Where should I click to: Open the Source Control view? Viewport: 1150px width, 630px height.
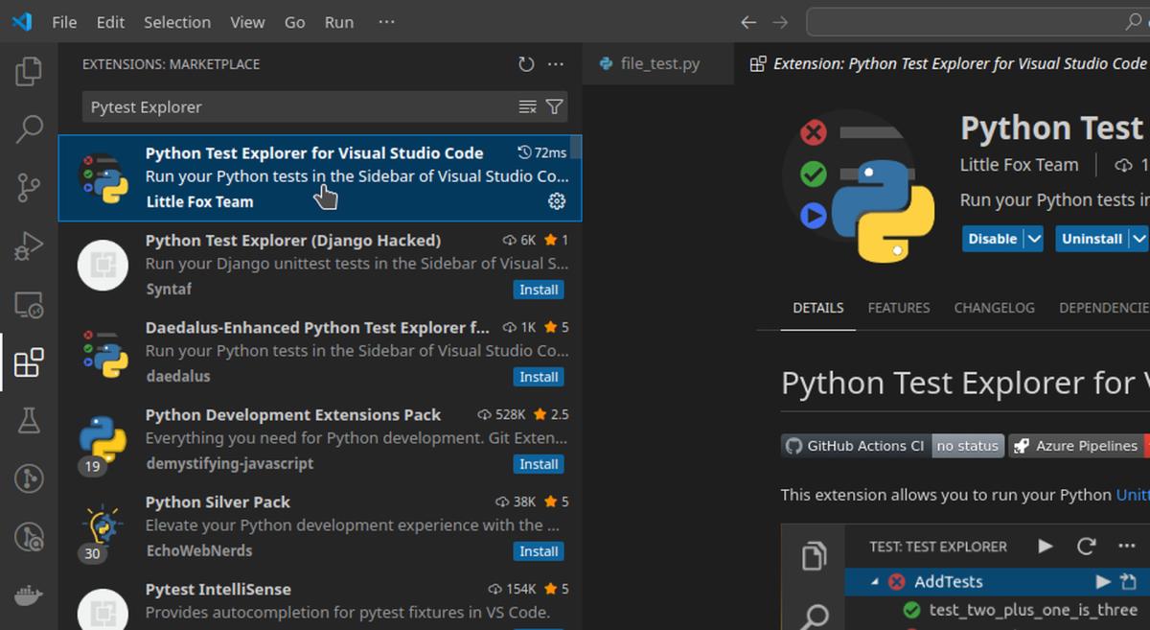29,188
